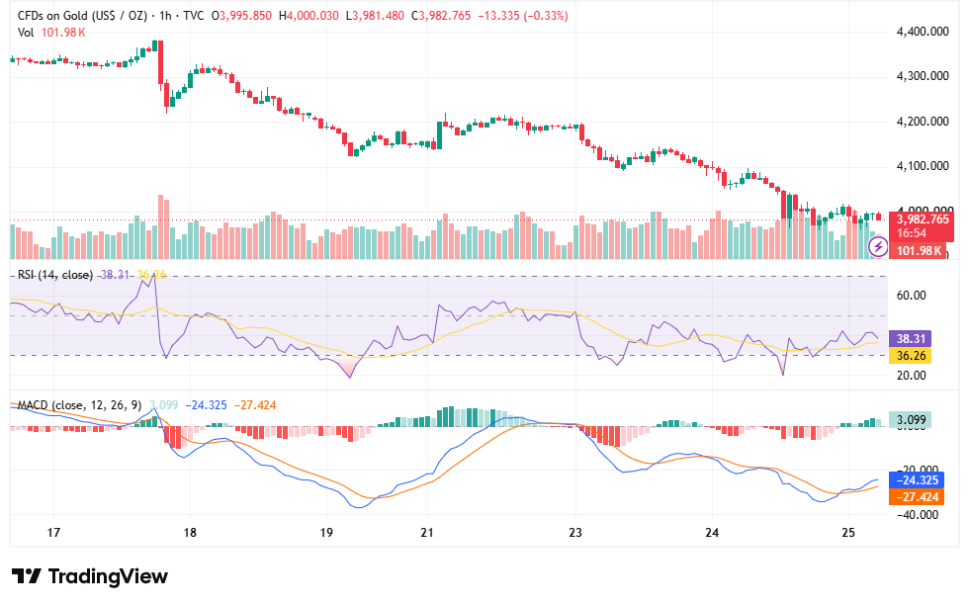Click the RSI value tag 38.31
969x606 pixels.
pos(911,338)
